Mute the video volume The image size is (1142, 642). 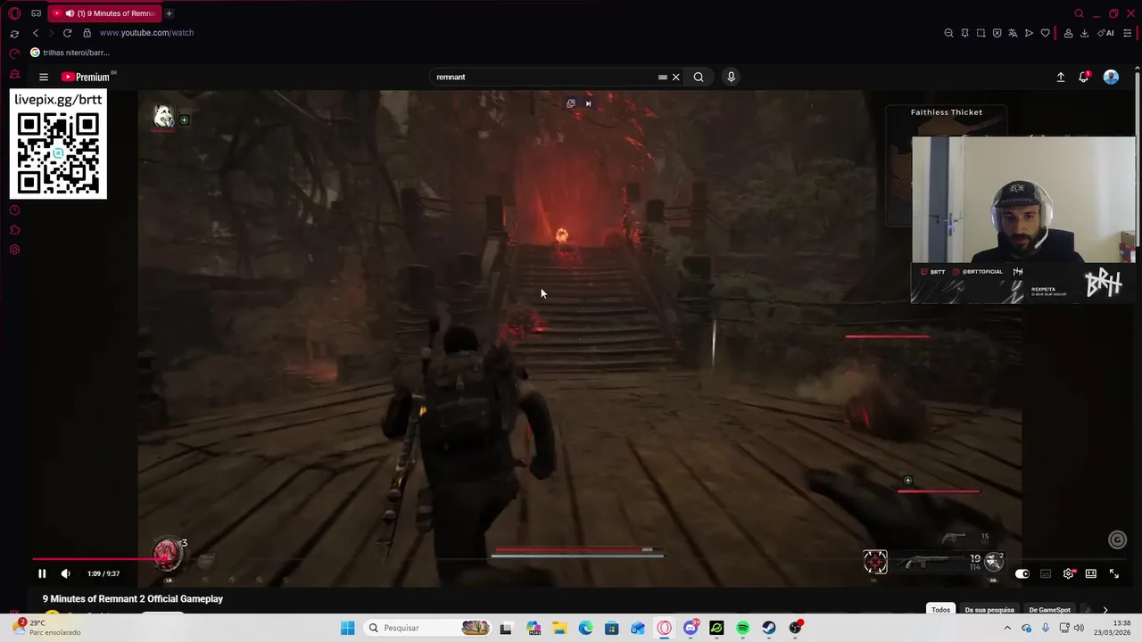(65, 573)
